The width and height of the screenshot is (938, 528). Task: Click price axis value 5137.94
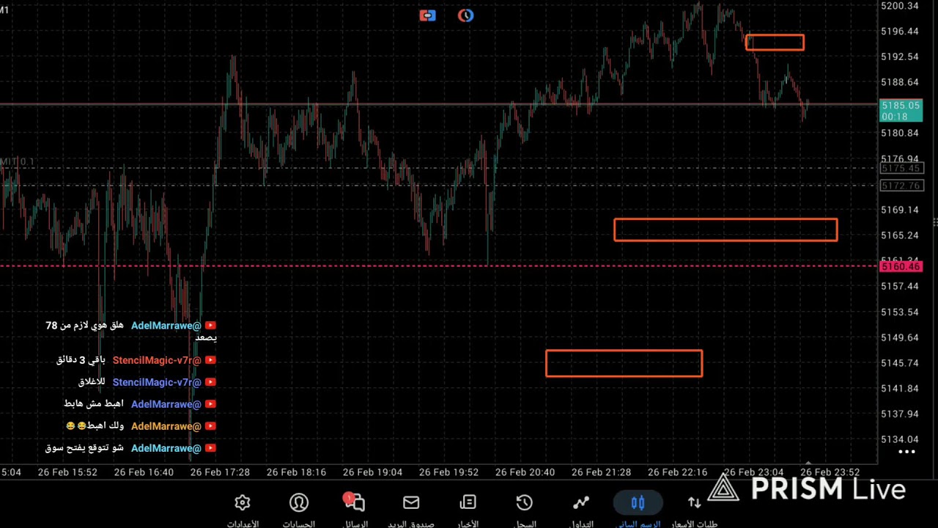(x=900, y=414)
